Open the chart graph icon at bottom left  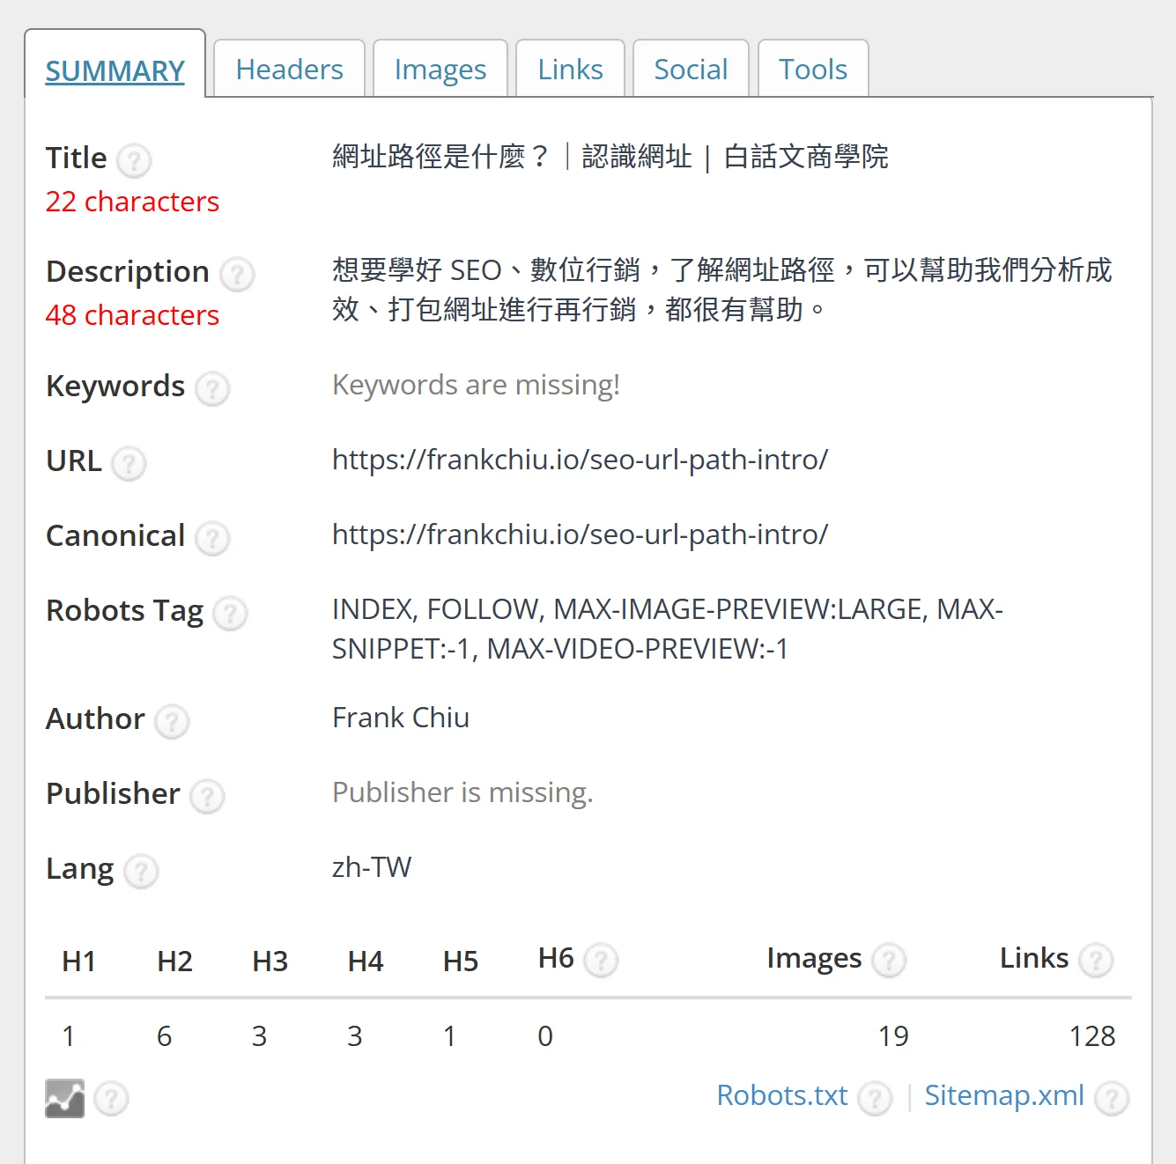[x=64, y=1098]
